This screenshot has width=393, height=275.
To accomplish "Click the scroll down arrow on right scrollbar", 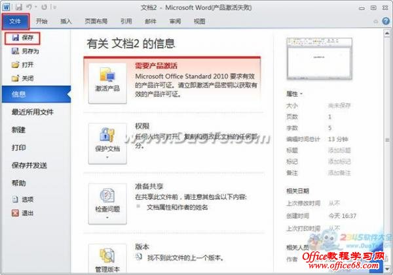I will click(x=387, y=268).
